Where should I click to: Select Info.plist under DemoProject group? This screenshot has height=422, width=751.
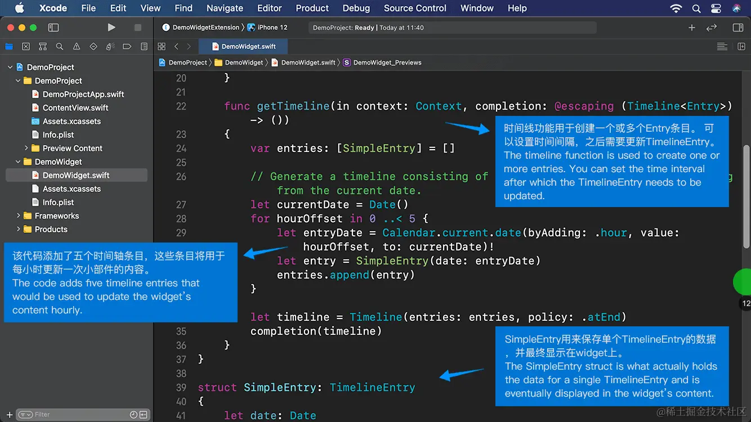pyautogui.click(x=53, y=134)
